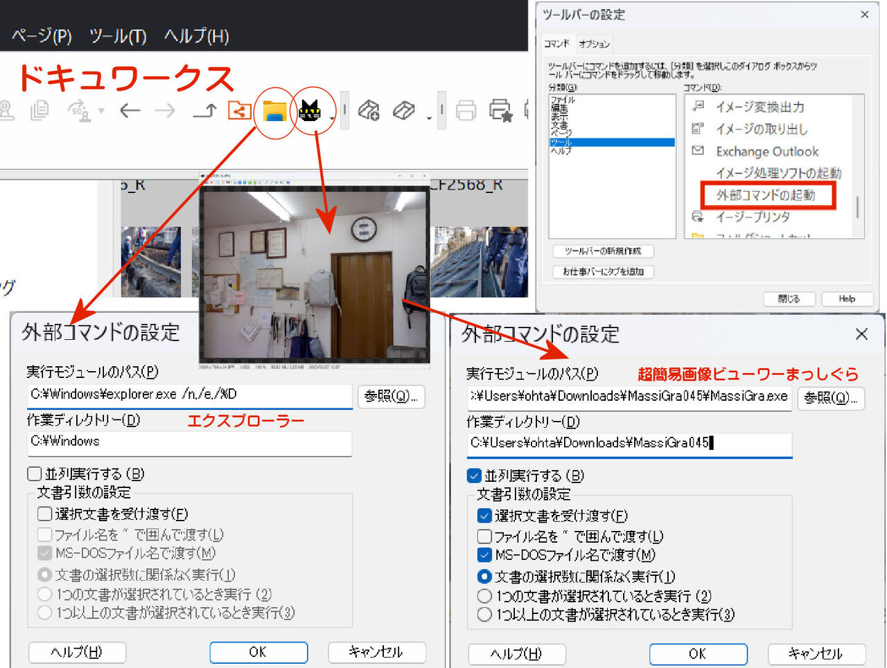Open dropdown arrow beside rotate icon
Viewport: 887px width, 668px height.
(x=101, y=111)
